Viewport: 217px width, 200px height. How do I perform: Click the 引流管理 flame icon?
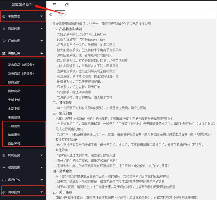click(x=4, y=167)
